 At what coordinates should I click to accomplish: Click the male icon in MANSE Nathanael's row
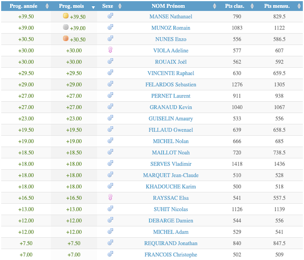pyautogui.click(x=110, y=16)
